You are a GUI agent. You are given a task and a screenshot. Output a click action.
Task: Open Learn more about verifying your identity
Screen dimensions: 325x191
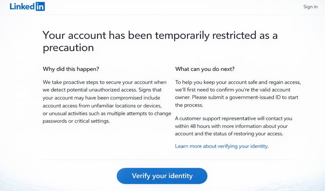click(x=222, y=146)
